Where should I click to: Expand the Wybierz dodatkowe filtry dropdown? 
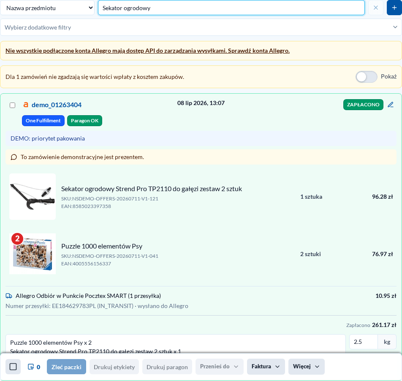pos(201,27)
